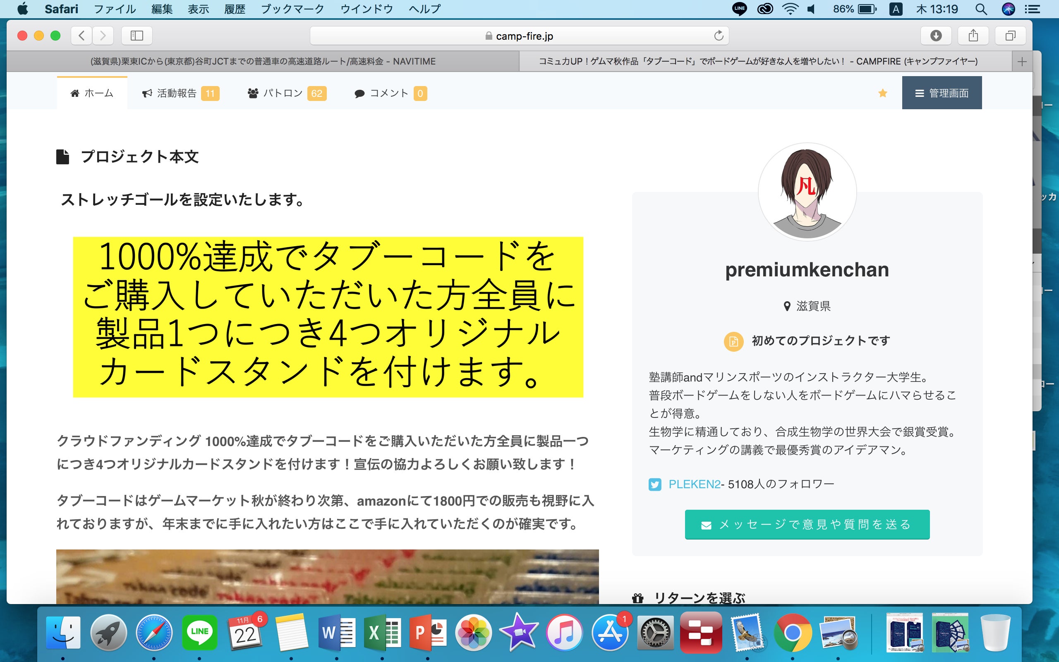
Task: Click the Safari reload page icon
Action: click(718, 36)
